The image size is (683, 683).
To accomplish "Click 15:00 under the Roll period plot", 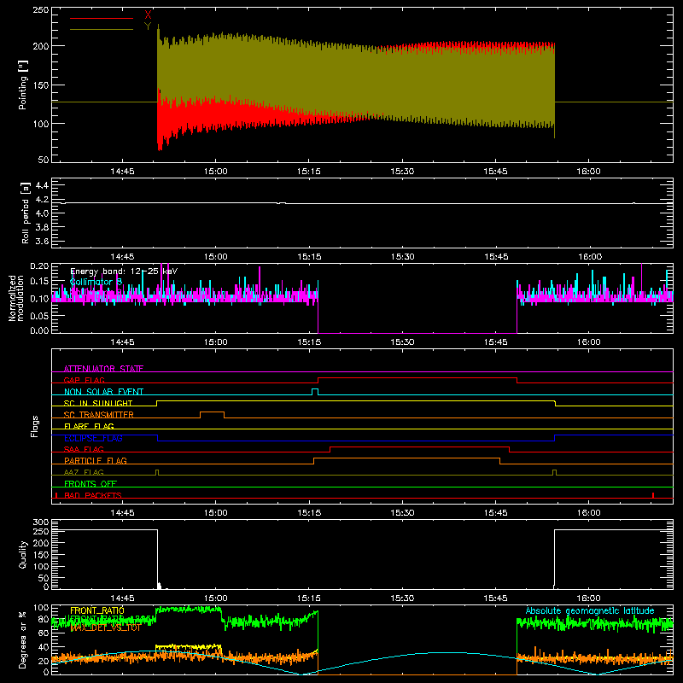I will pos(216,257).
